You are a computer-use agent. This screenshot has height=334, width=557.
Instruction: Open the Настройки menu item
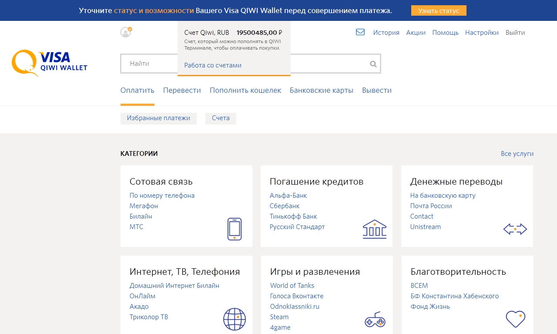click(x=482, y=33)
